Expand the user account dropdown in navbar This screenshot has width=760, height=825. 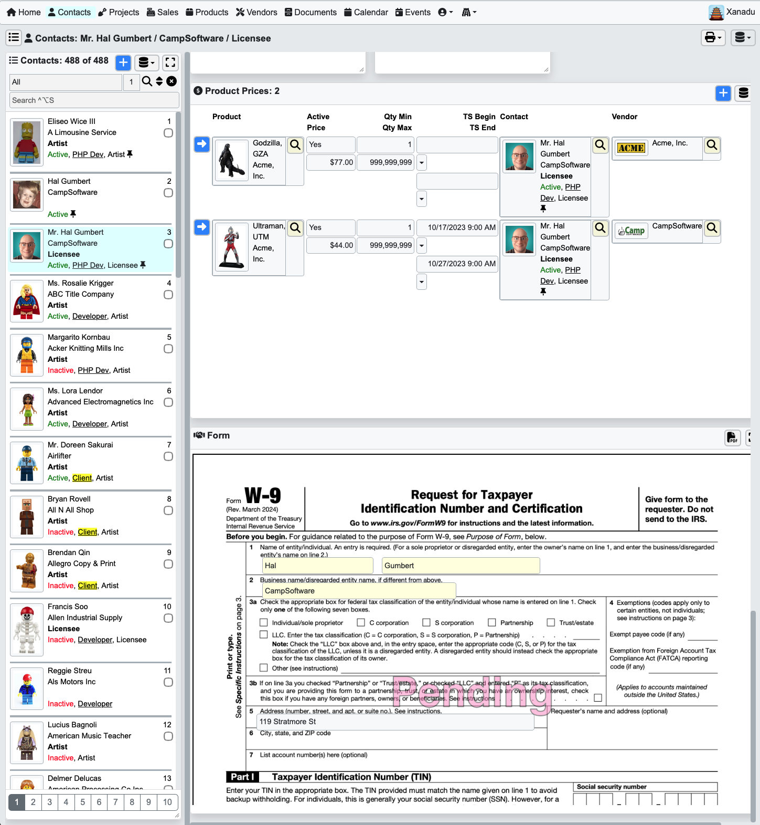click(445, 12)
